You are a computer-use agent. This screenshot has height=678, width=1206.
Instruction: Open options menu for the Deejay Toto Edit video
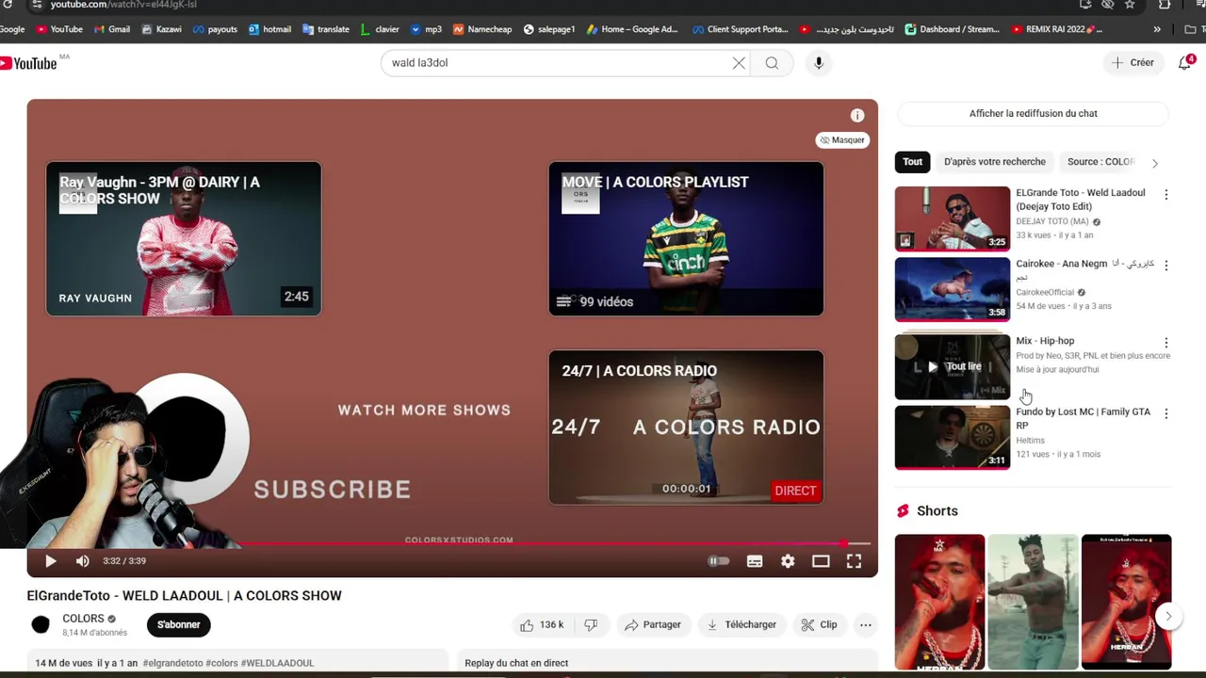click(x=1165, y=195)
